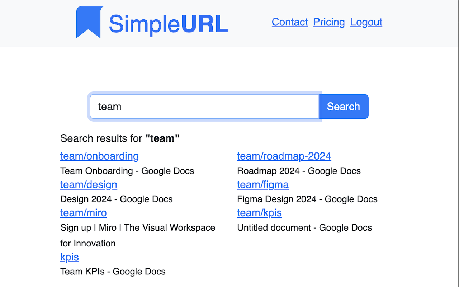
Task: Open the standalone kpis short link
Action: [x=70, y=257]
